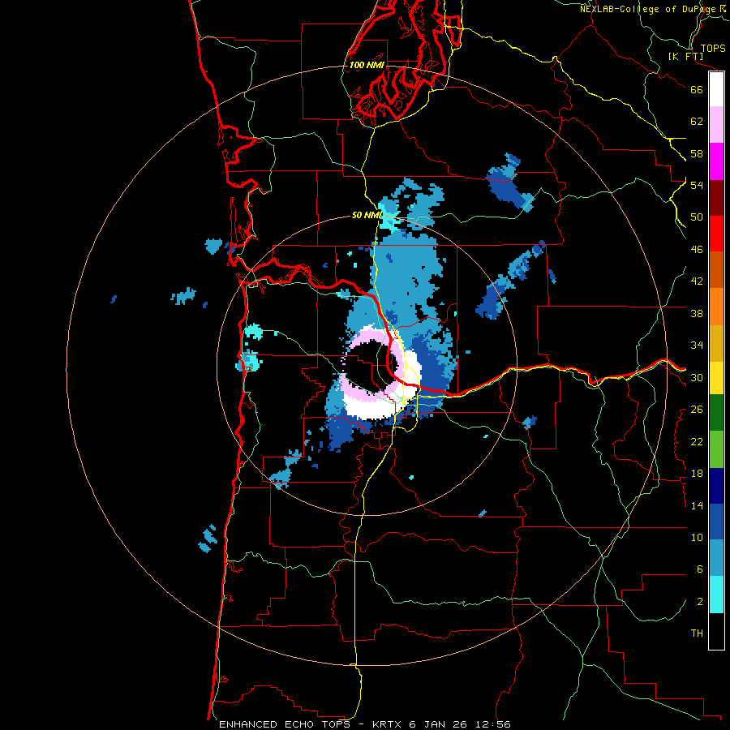
Task: Click the legend value '66'
Action: pos(697,89)
